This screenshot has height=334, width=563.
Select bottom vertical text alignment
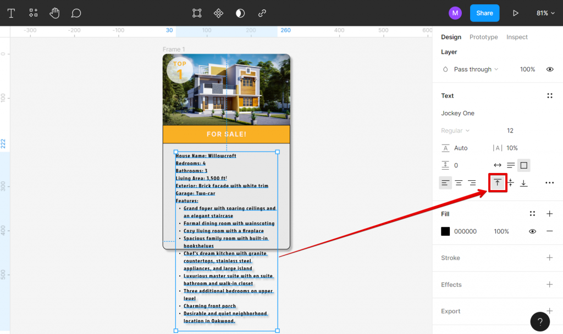pos(523,182)
